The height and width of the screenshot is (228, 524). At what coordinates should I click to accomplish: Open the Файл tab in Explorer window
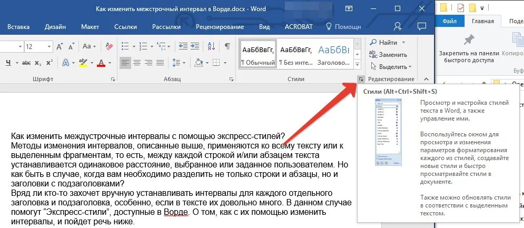pos(449,21)
